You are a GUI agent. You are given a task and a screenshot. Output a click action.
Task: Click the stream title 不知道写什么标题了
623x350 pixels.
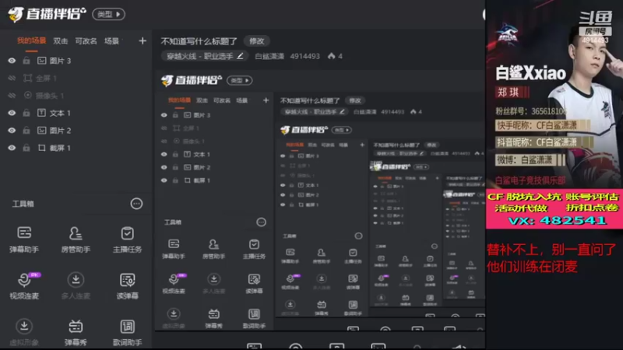pos(199,41)
